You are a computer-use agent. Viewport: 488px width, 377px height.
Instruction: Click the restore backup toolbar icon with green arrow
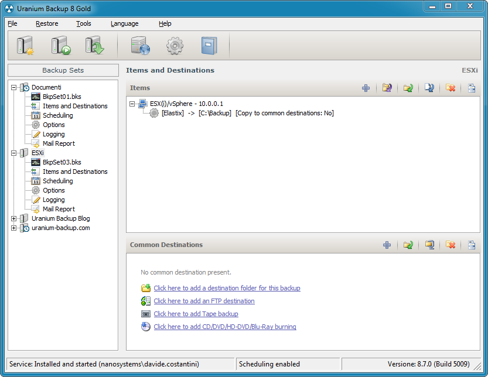[x=95, y=46]
